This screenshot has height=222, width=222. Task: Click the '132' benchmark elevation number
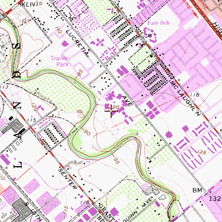pyautogui.click(x=215, y=199)
